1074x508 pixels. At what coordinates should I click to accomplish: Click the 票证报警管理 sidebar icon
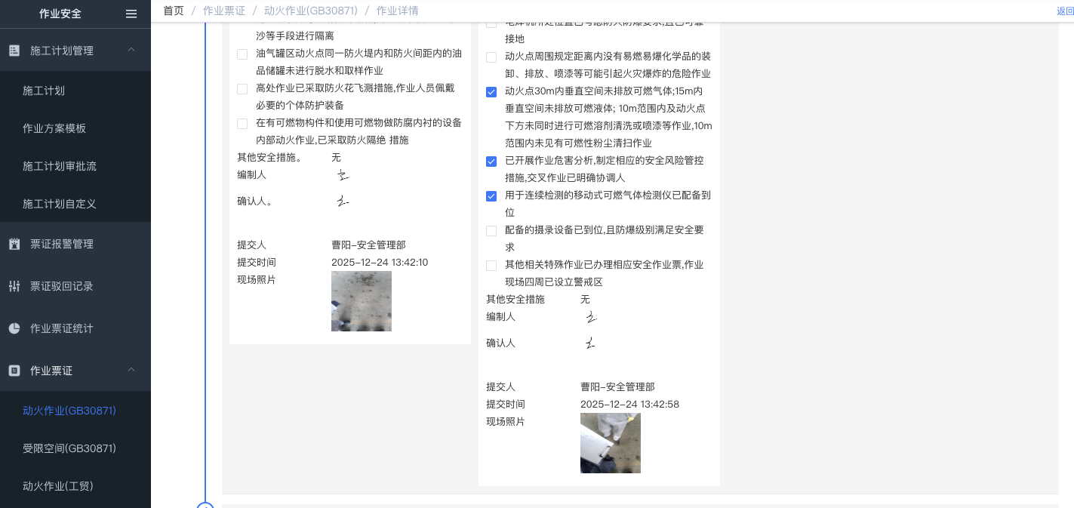pyautogui.click(x=14, y=244)
